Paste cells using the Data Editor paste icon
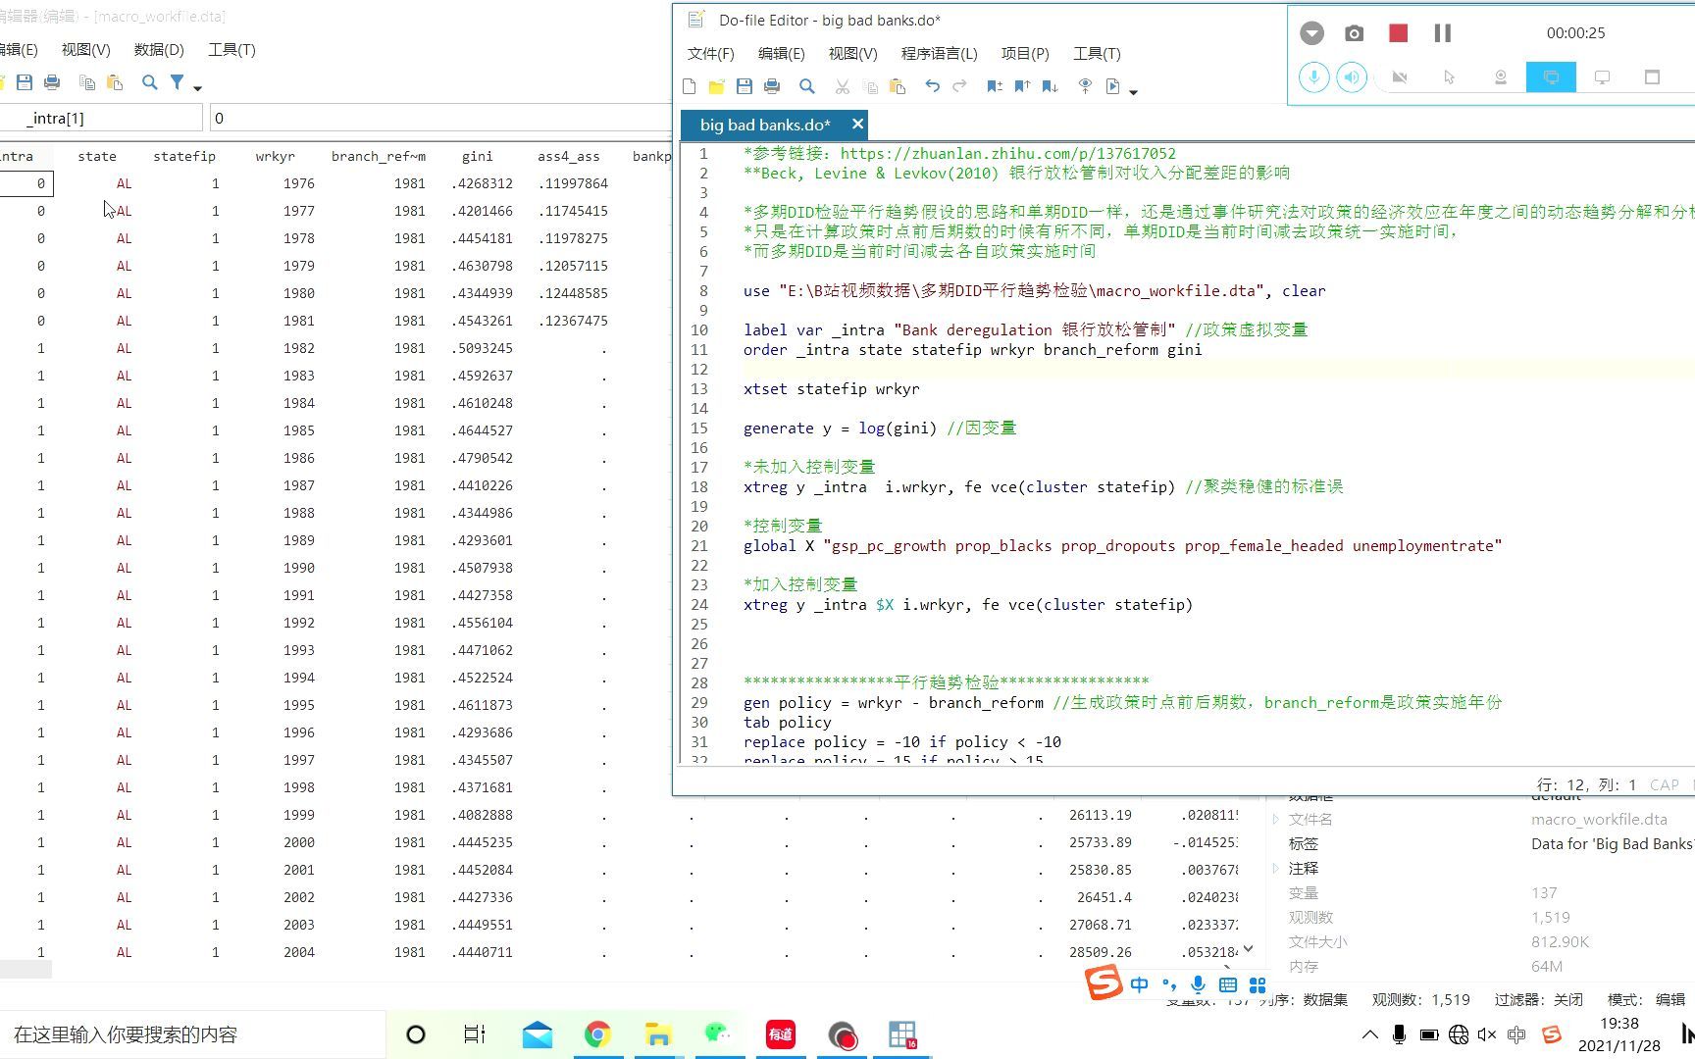Viewport: 1695px width, 1059px height. click(115, 82)
